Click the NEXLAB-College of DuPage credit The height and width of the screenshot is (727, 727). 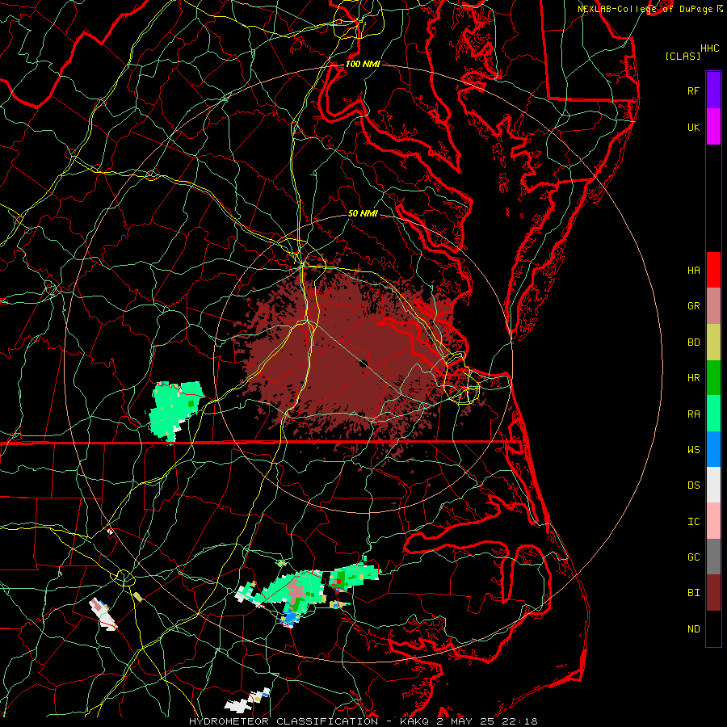(x=645, y=9)
